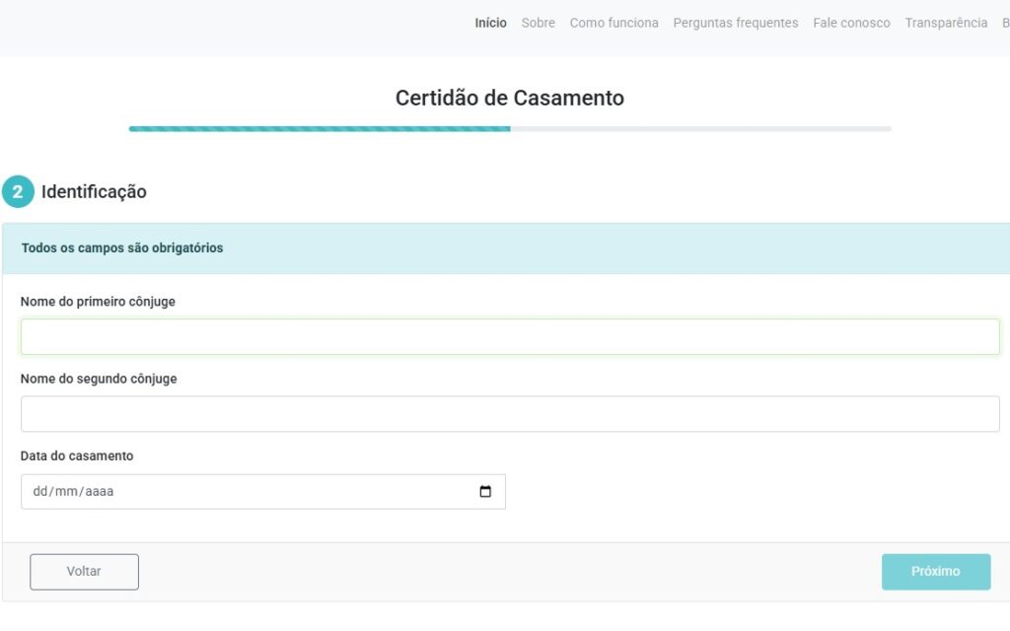Click the Todos os campos são obrigatórios banner
Image resolution: width=1010 pixels, height=631 pixels.
click(122, 248)
